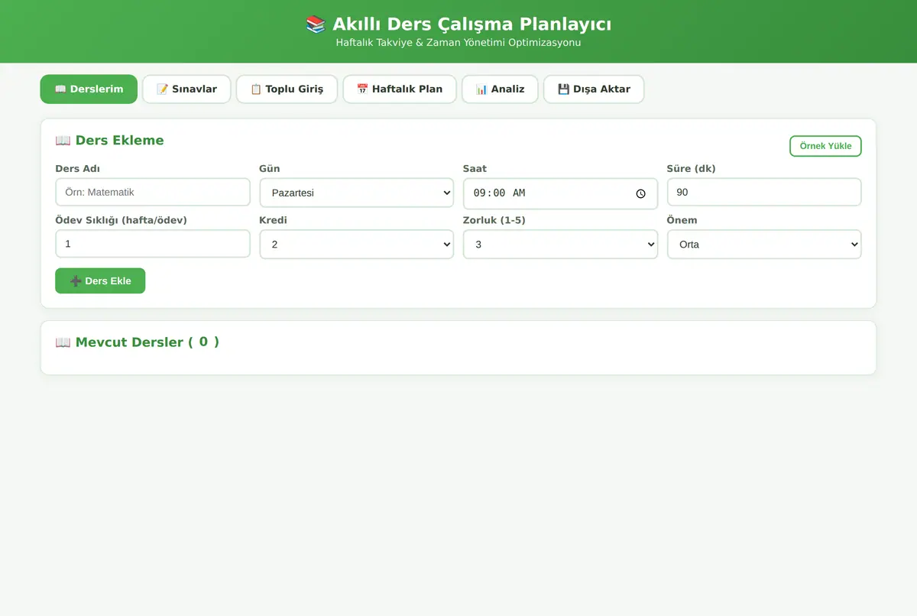The width and height of the screenshot is (917, 616).
Task: Open the Dışa Aktar tab
Action: [x=594, y=89]
